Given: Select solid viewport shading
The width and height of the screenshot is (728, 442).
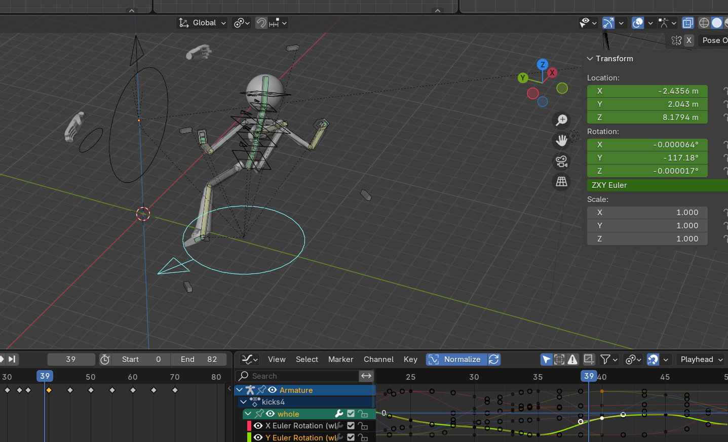Looking at the screenshot, I should (x=716, y=23).
